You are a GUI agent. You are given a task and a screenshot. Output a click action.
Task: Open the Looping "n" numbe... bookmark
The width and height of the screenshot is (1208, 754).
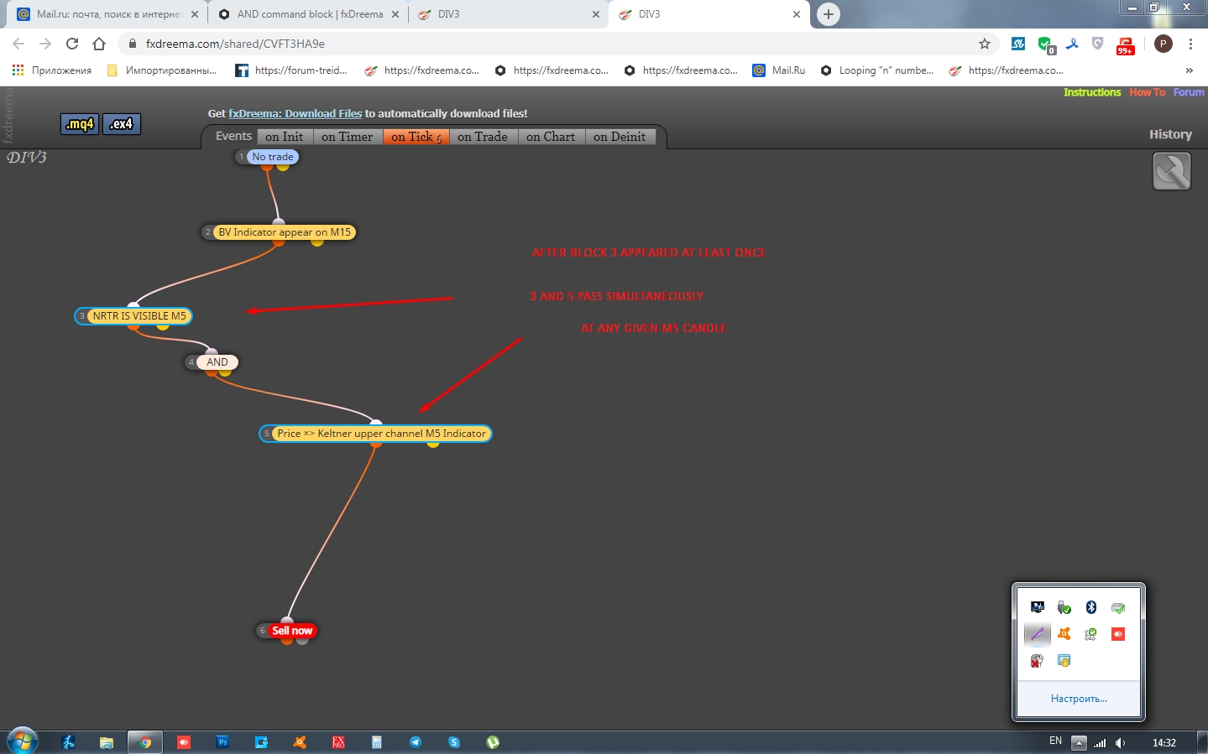877,70
